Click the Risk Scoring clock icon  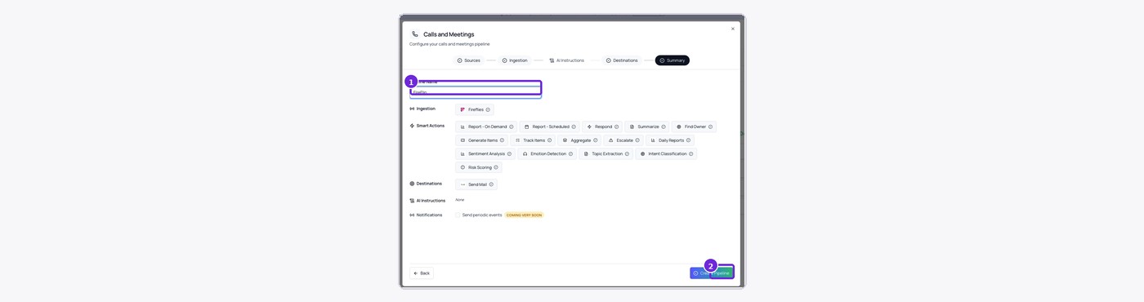coord(463,167)
